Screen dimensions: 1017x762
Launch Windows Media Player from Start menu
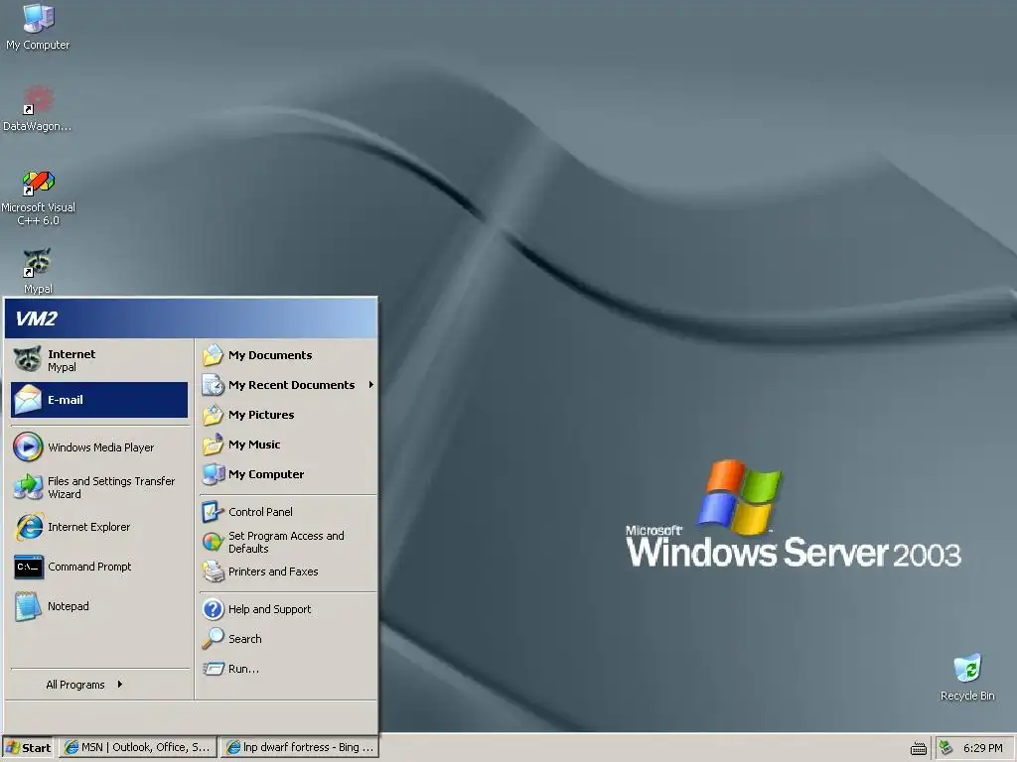99,447
